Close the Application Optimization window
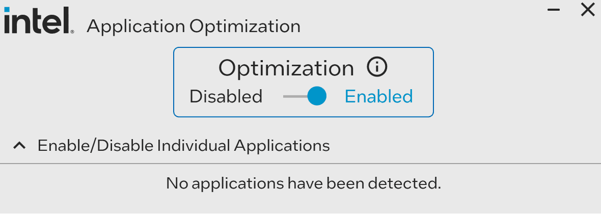This screenshot has height=214, width=601. pyautogui.click(x=588, y=10)
